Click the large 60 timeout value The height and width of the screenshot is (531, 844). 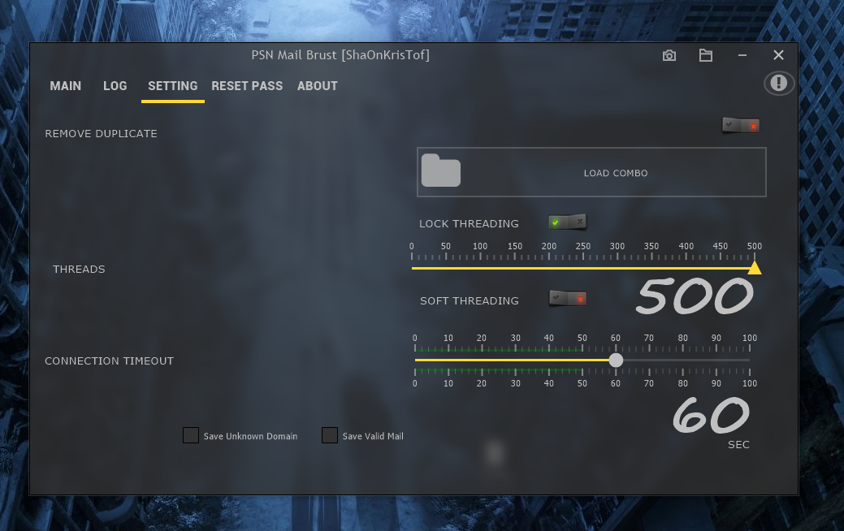point(711,416)
